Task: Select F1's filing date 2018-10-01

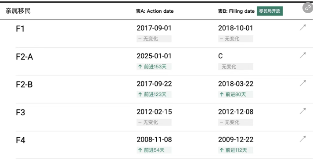Action: [236, 28]
